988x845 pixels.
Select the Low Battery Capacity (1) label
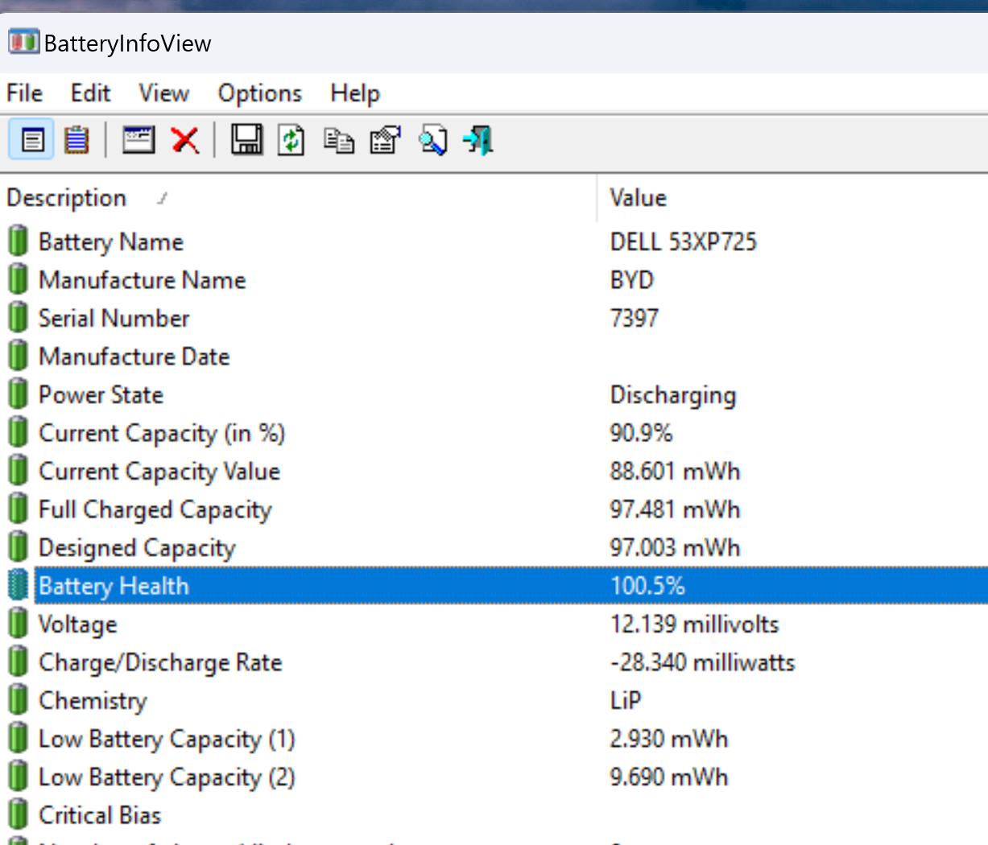coord(167,739)
